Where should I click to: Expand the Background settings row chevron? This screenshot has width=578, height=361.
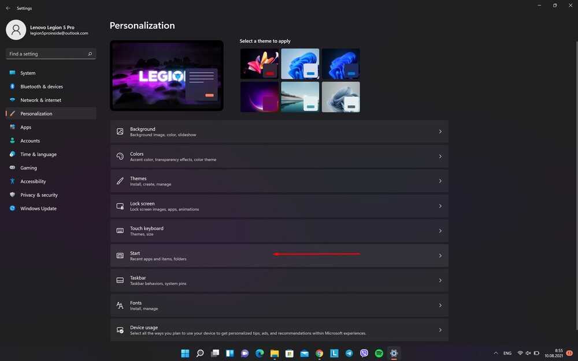440,132
